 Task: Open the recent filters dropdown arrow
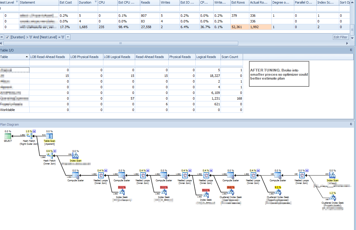pos(68,37)
